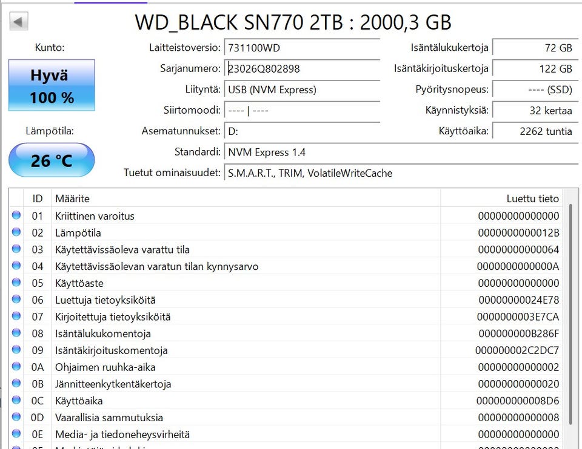This screenshot has height=449, width=582.
Task: Click the Hyvä 100 % health status button
Action: pos(52,85)
